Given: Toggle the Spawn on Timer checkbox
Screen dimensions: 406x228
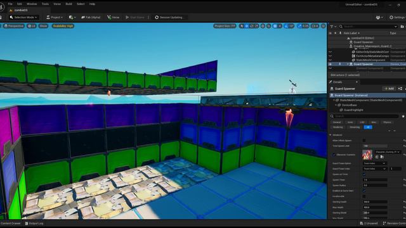Looking at the screenshot, I should coord(364,174).
